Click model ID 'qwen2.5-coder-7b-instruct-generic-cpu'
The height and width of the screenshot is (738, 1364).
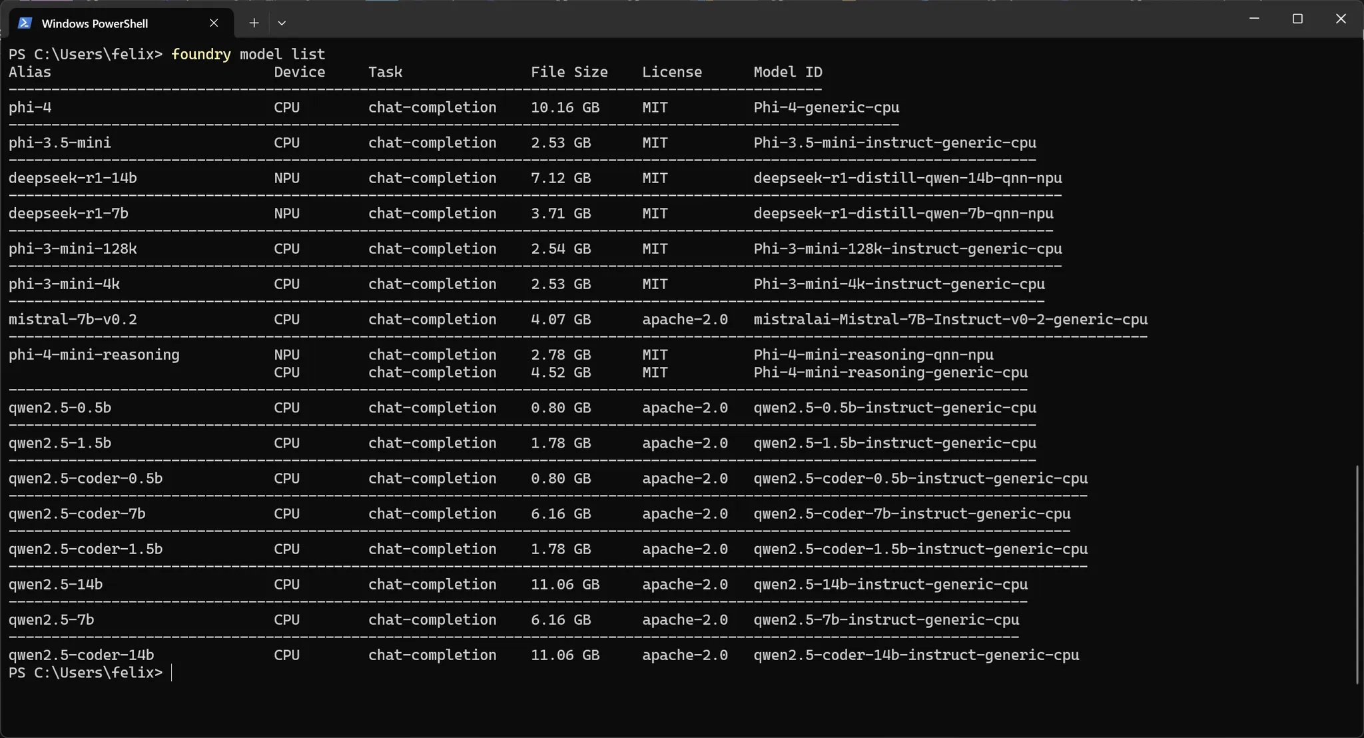(912, 514)
